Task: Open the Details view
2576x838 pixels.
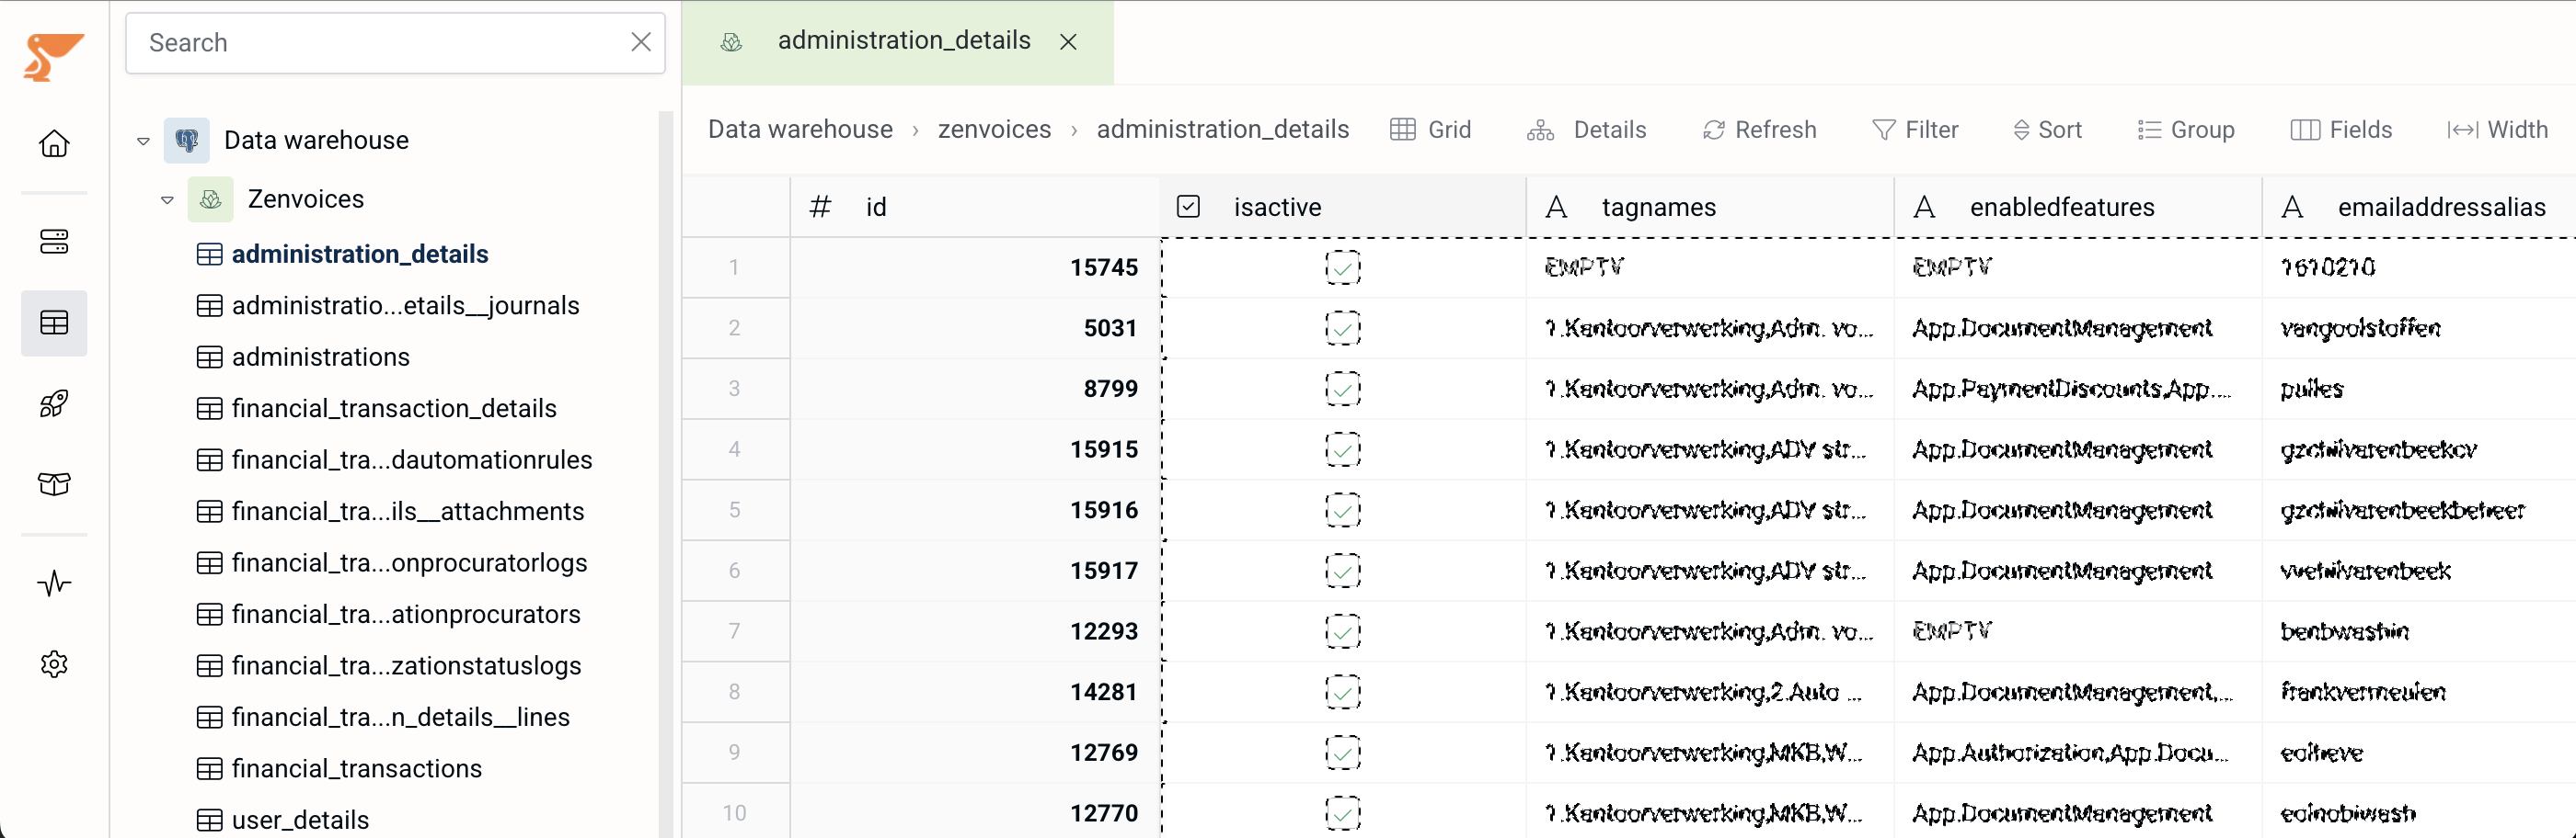Action: [x=1586, y=130]
